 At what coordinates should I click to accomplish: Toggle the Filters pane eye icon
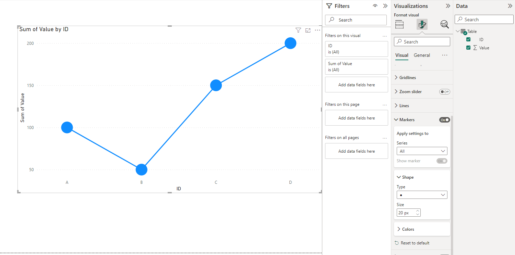(375, 6)
